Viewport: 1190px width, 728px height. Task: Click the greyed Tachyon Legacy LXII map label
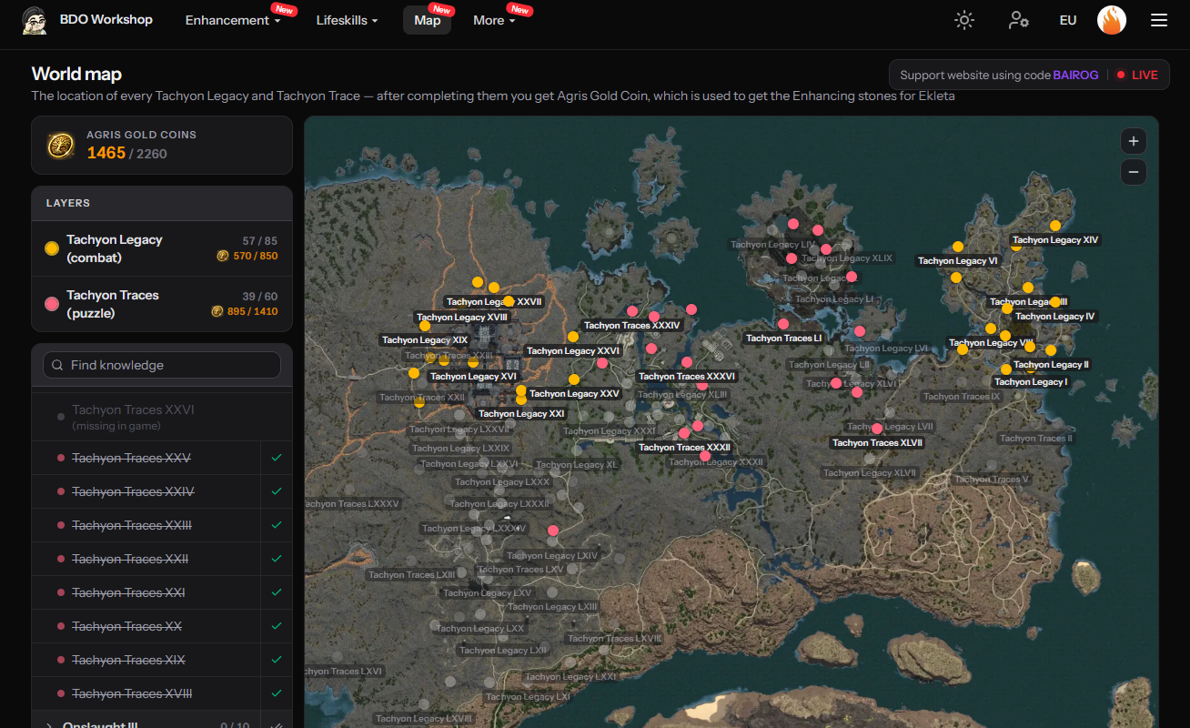point(503,651)
